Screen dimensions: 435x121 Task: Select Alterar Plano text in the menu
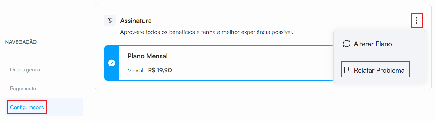pyautogui.click(x=373, y=44)
